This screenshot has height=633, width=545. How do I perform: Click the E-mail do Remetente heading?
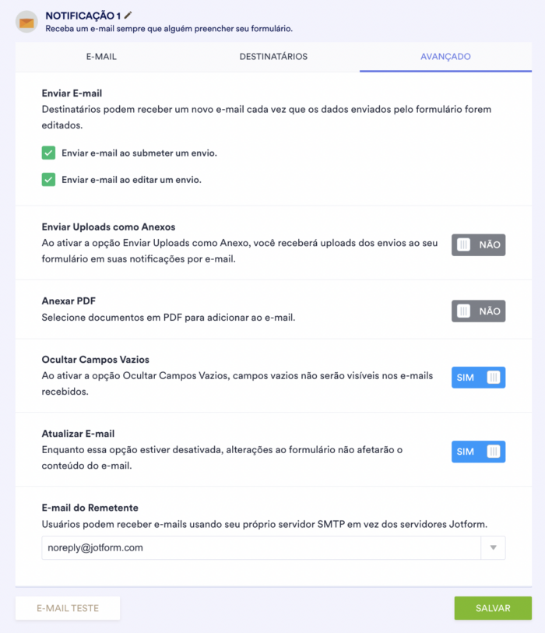point(90,508)
